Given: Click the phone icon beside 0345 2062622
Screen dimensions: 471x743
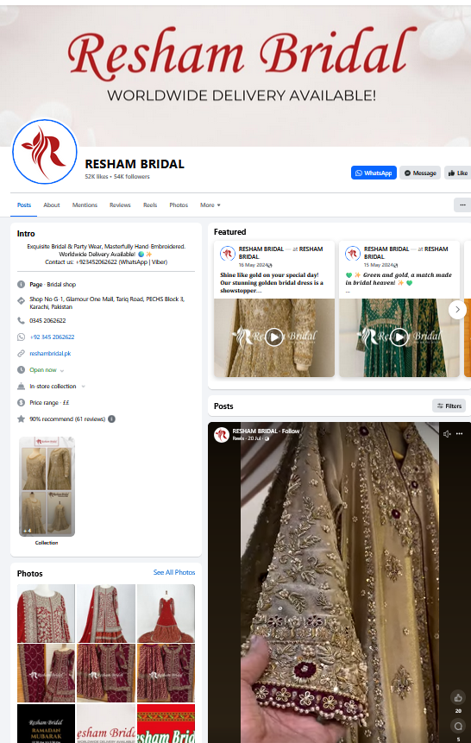Looking at the screenshot, I should tap(21, 320).
